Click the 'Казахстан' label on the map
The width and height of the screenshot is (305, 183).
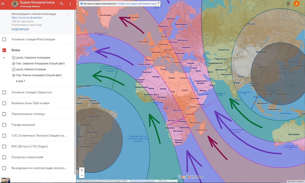(224, 50)
